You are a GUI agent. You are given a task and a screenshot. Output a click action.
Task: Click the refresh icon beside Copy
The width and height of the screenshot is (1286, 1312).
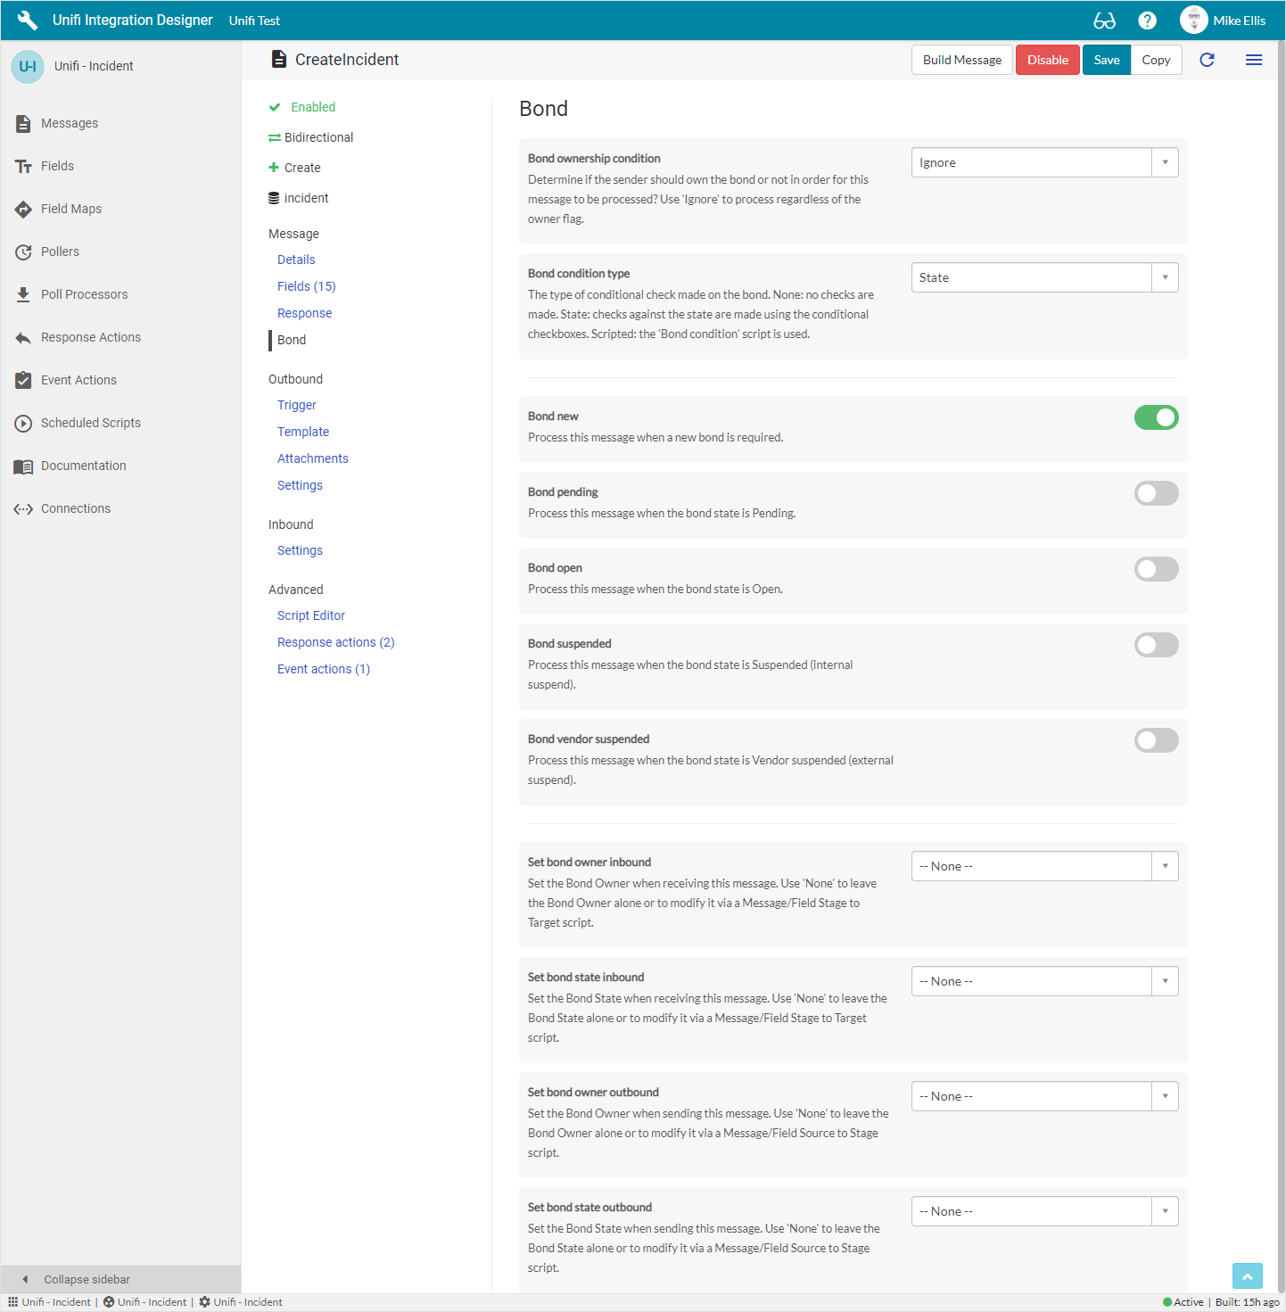coord(1207,60)
